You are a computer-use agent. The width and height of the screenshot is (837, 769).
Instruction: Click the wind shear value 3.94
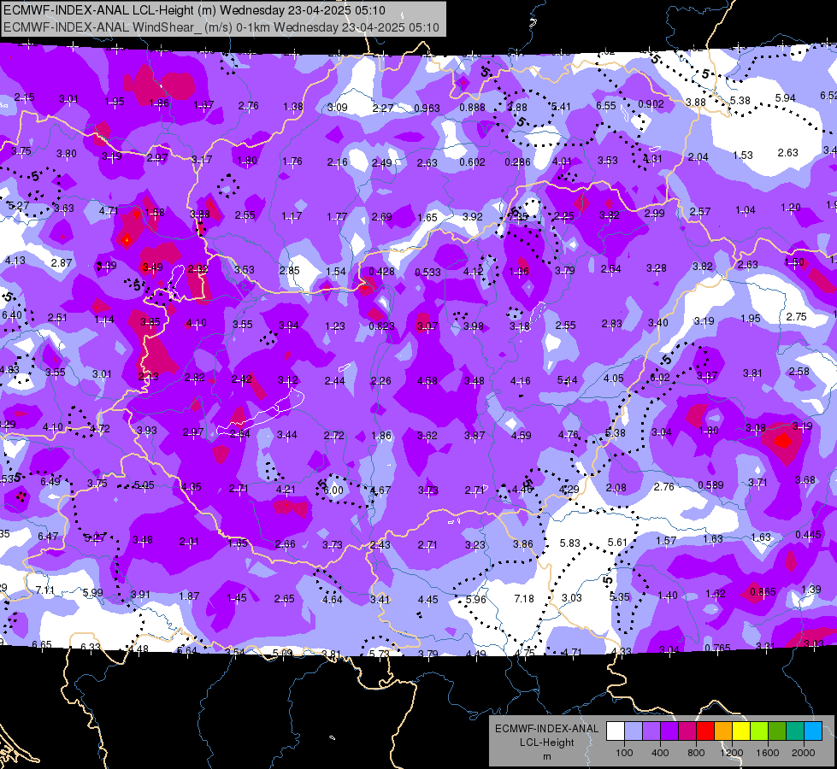point(289,326)
